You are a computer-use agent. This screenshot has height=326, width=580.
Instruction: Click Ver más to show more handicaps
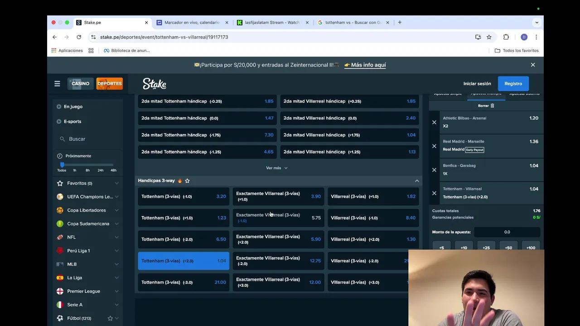(277, 168)
